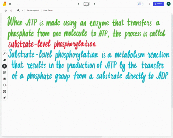Click the red "substrate-level phosphorylation" text

(53, 44)
